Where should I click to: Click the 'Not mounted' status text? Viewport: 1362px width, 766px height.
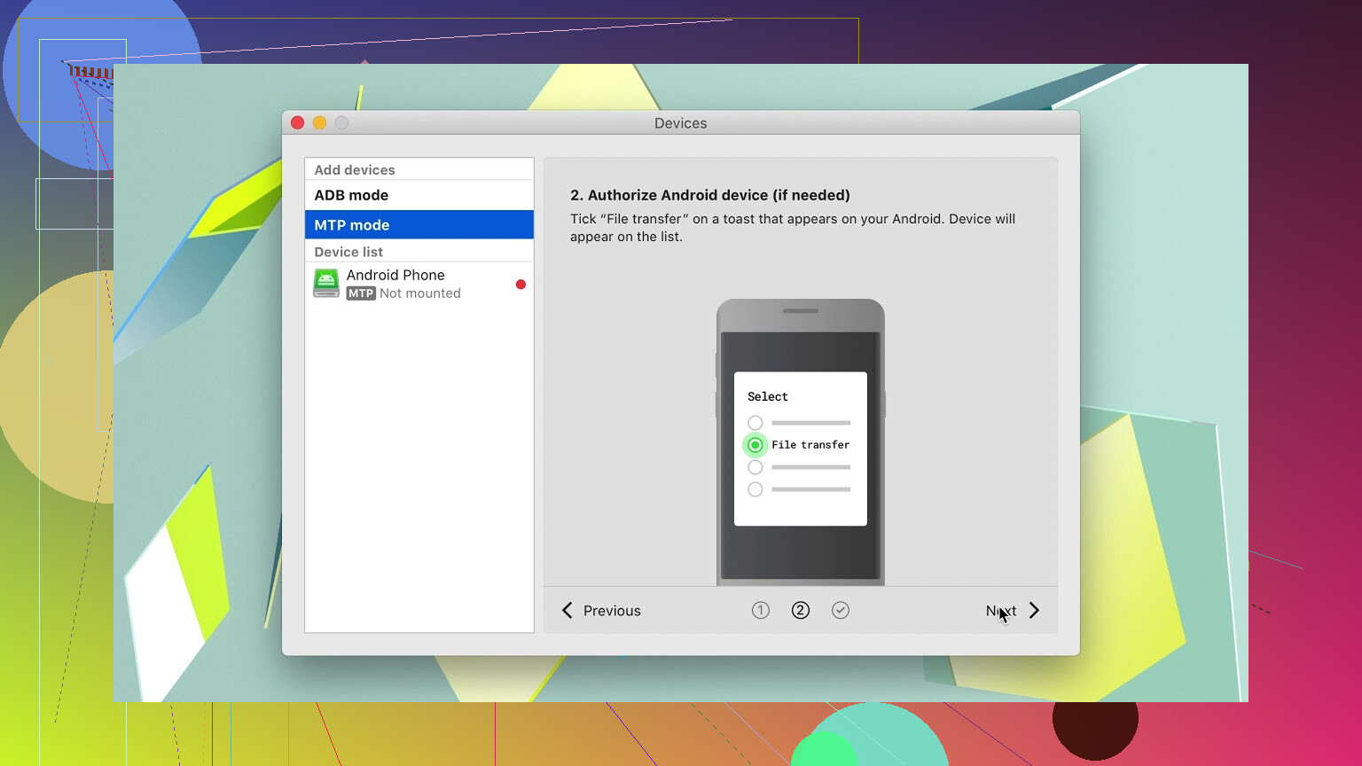pyautogui.click(x=420, y=293)
